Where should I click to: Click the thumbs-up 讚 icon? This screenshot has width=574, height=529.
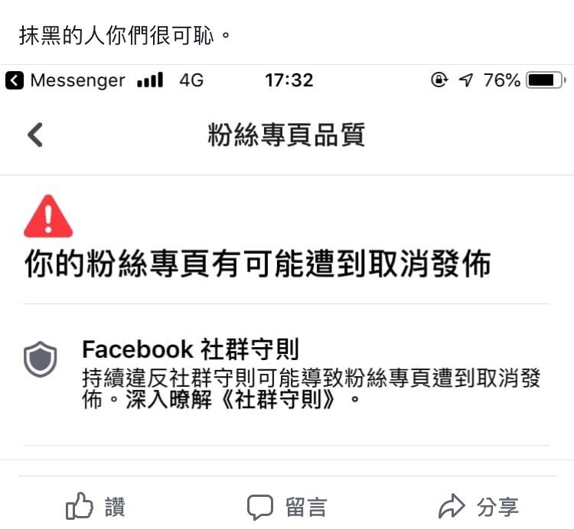pos(79,506)
